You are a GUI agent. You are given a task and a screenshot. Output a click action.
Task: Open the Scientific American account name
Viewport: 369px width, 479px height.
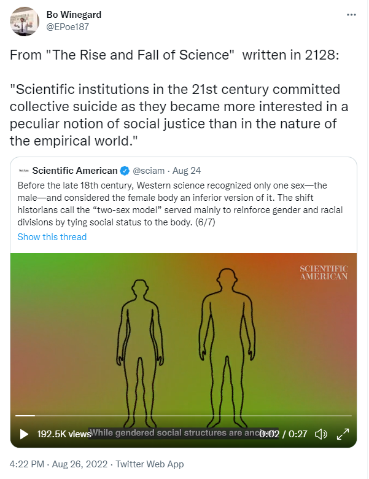tap(75, 171)
